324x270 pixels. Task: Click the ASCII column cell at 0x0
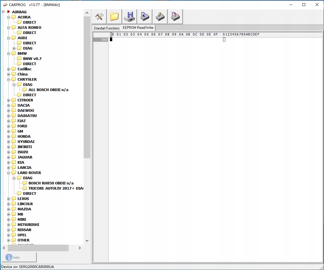pos(224,39)
